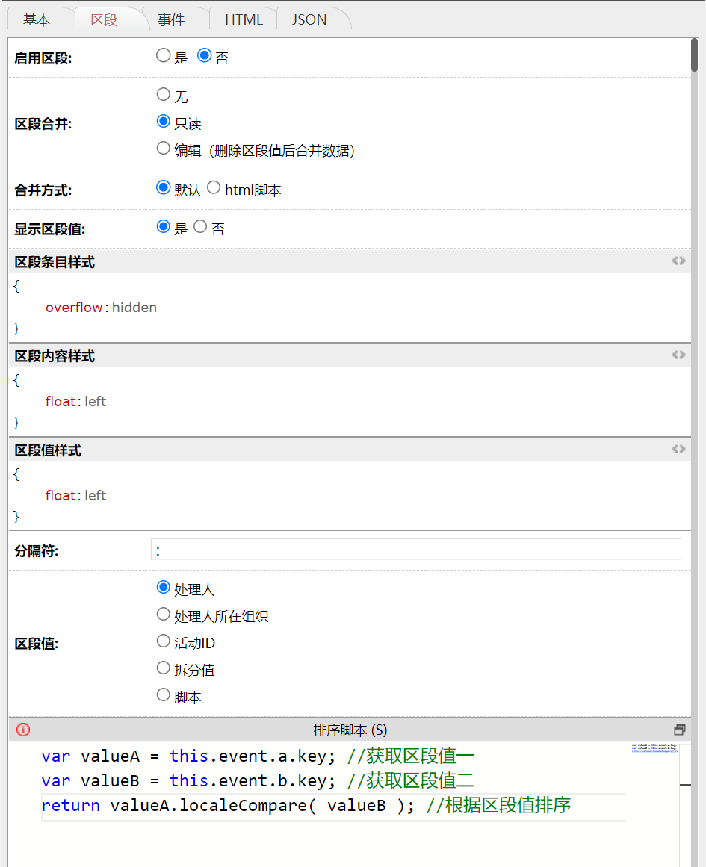Select 否 for 显示区段值
Image resolution: width=706 pixels, height=867 pixels.
click(200, 227)
